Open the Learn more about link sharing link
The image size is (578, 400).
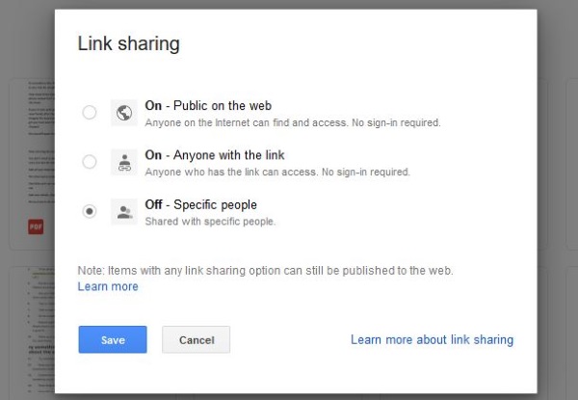[432, 339]
